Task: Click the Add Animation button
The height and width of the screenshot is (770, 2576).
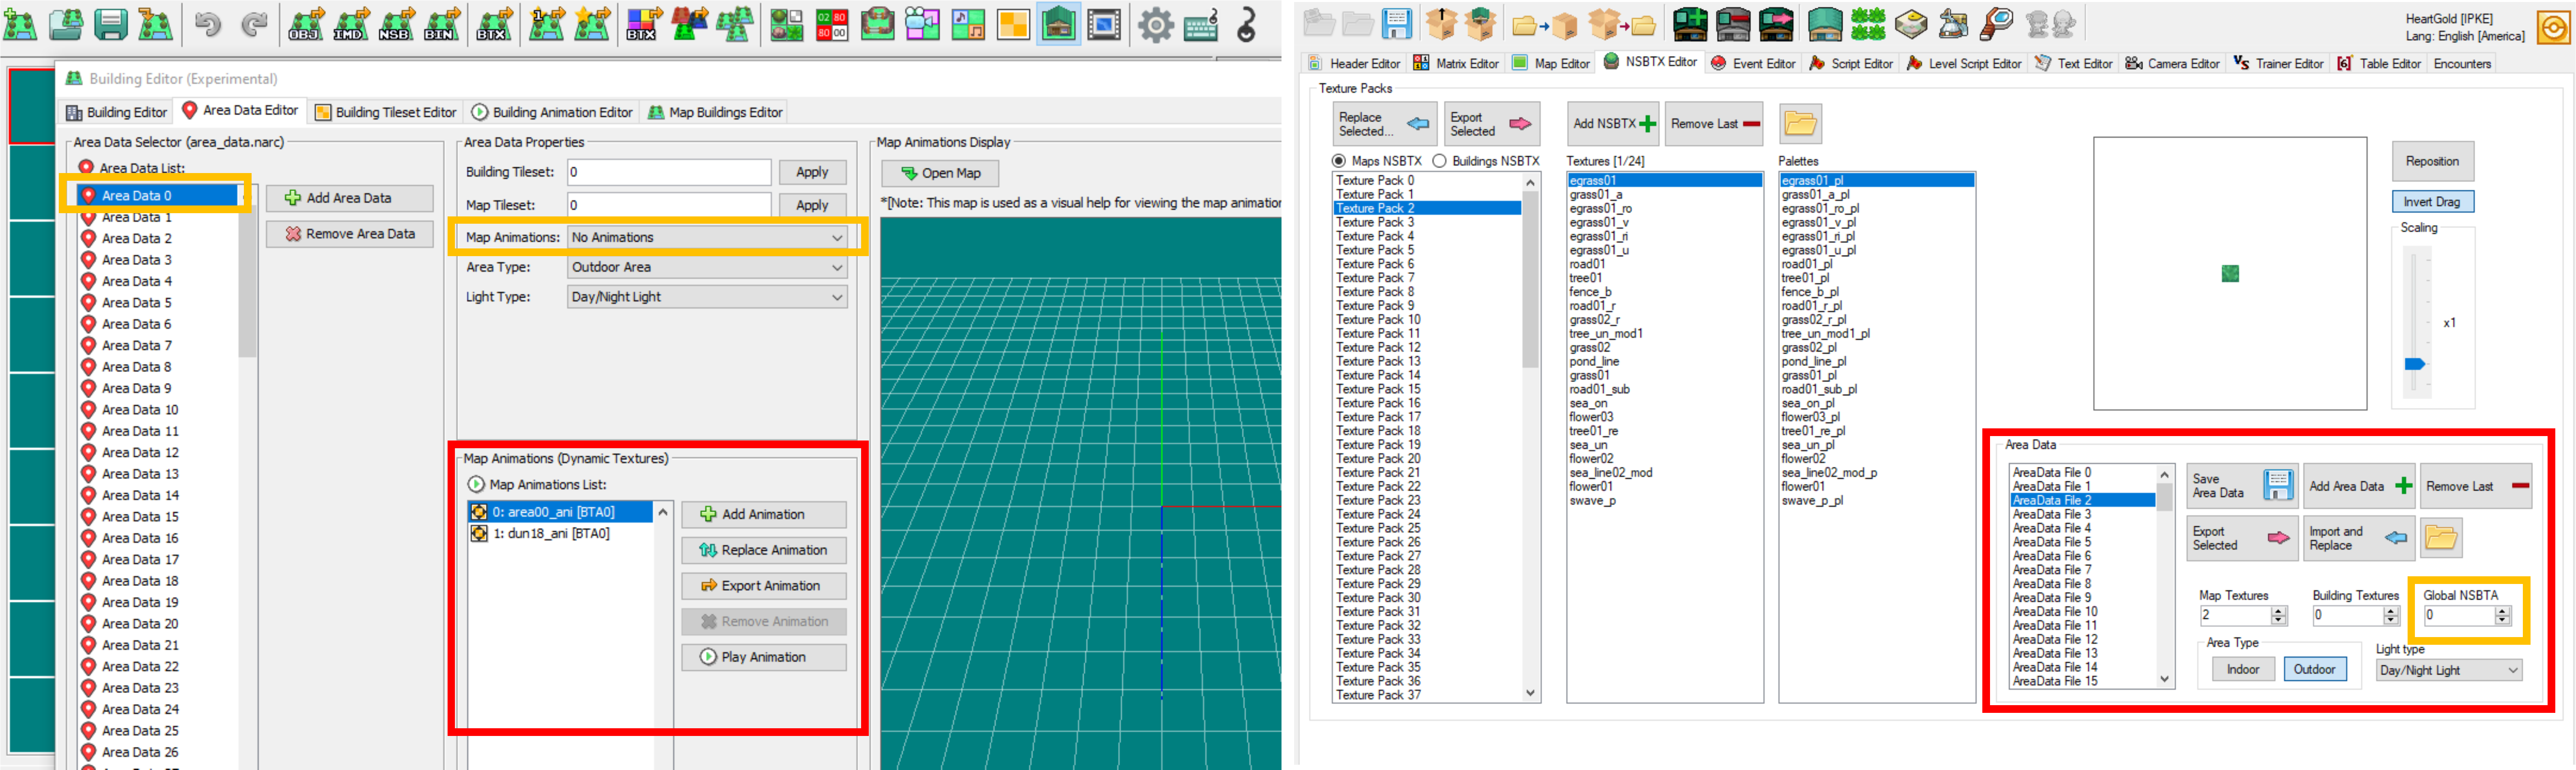Action: point(764,514)
